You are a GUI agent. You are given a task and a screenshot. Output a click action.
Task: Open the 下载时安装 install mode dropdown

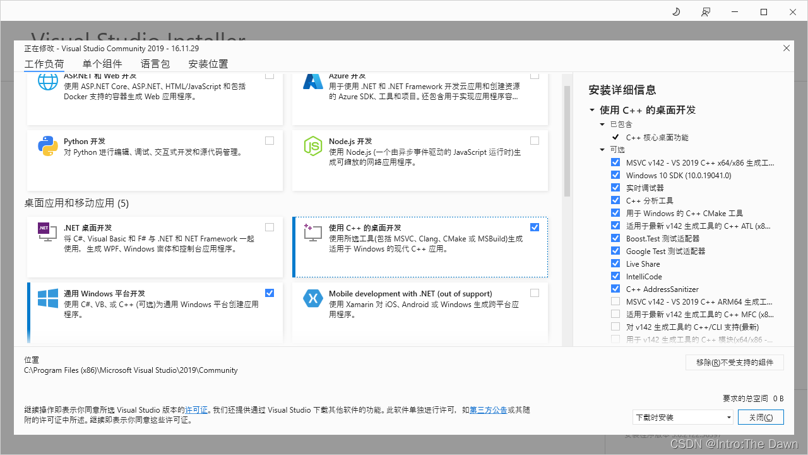[683, 417]
